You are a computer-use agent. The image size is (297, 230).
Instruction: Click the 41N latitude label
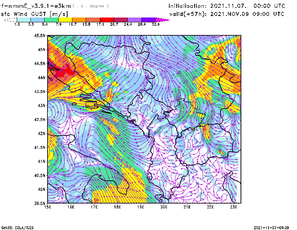pyautogui.click(x=42, y=162)
